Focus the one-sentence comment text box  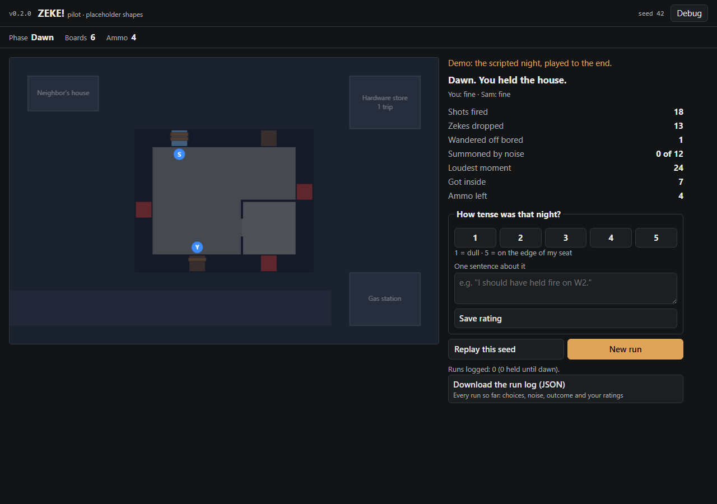566,288
